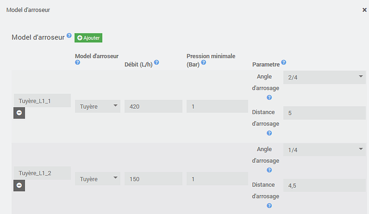Click help icon under first Distance d'arrosage

click(269, 133)
